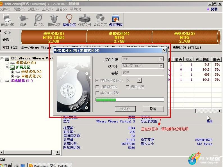Screen dimensions: 223x167
Task: Click the 5356 additional sectors value
Action: tap(131, 148)
